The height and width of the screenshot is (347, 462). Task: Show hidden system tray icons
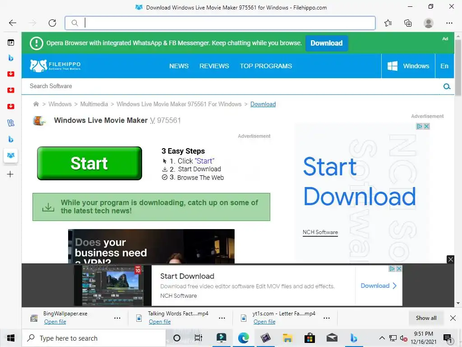tap(382, 338)
